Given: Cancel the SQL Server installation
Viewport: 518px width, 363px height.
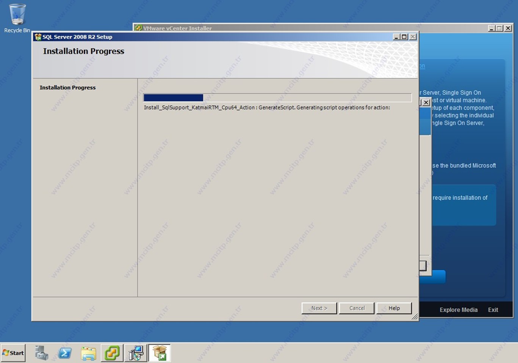Looking at the screenshot, I should pyautogui.click(x=357, y=308).
